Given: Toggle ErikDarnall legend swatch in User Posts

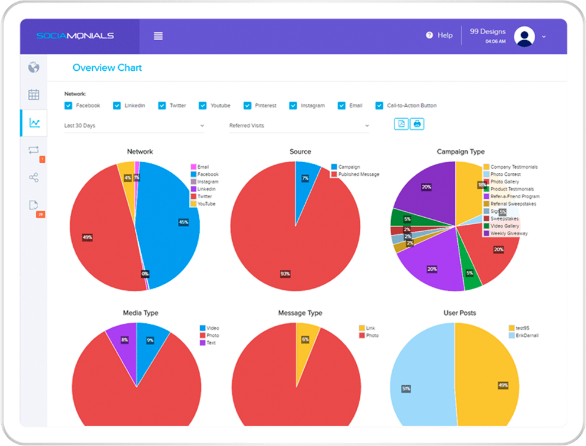Looking at the screenshot, I should (512, 336).
